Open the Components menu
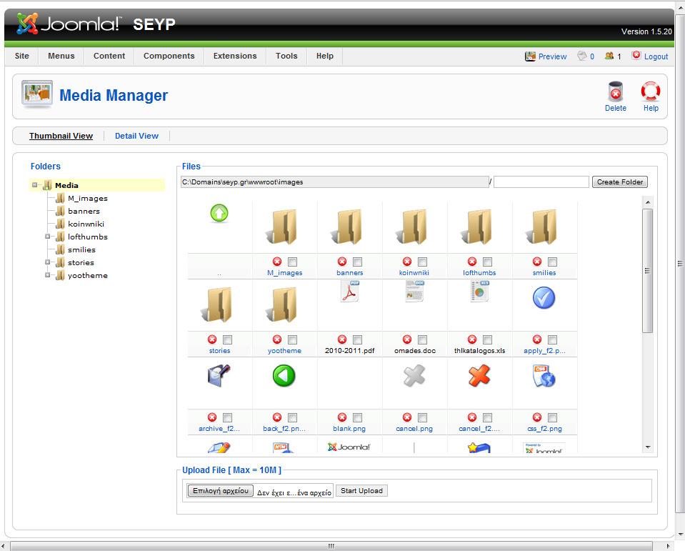 (169, 56)
